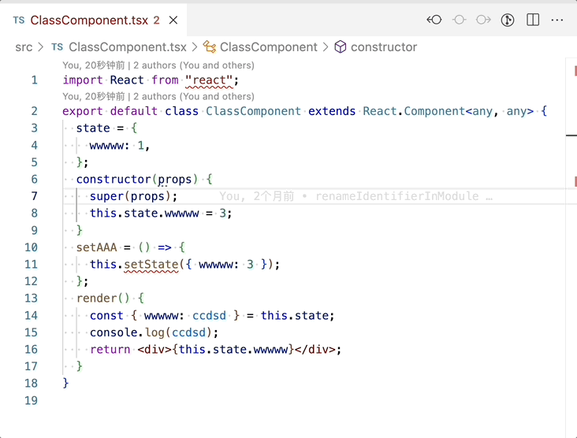
Task: Click the div JSX tag on line 16
Action: coord(154,349)
